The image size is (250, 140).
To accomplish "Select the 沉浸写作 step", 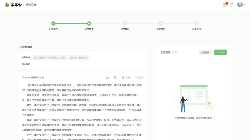I will coord(197,23).
